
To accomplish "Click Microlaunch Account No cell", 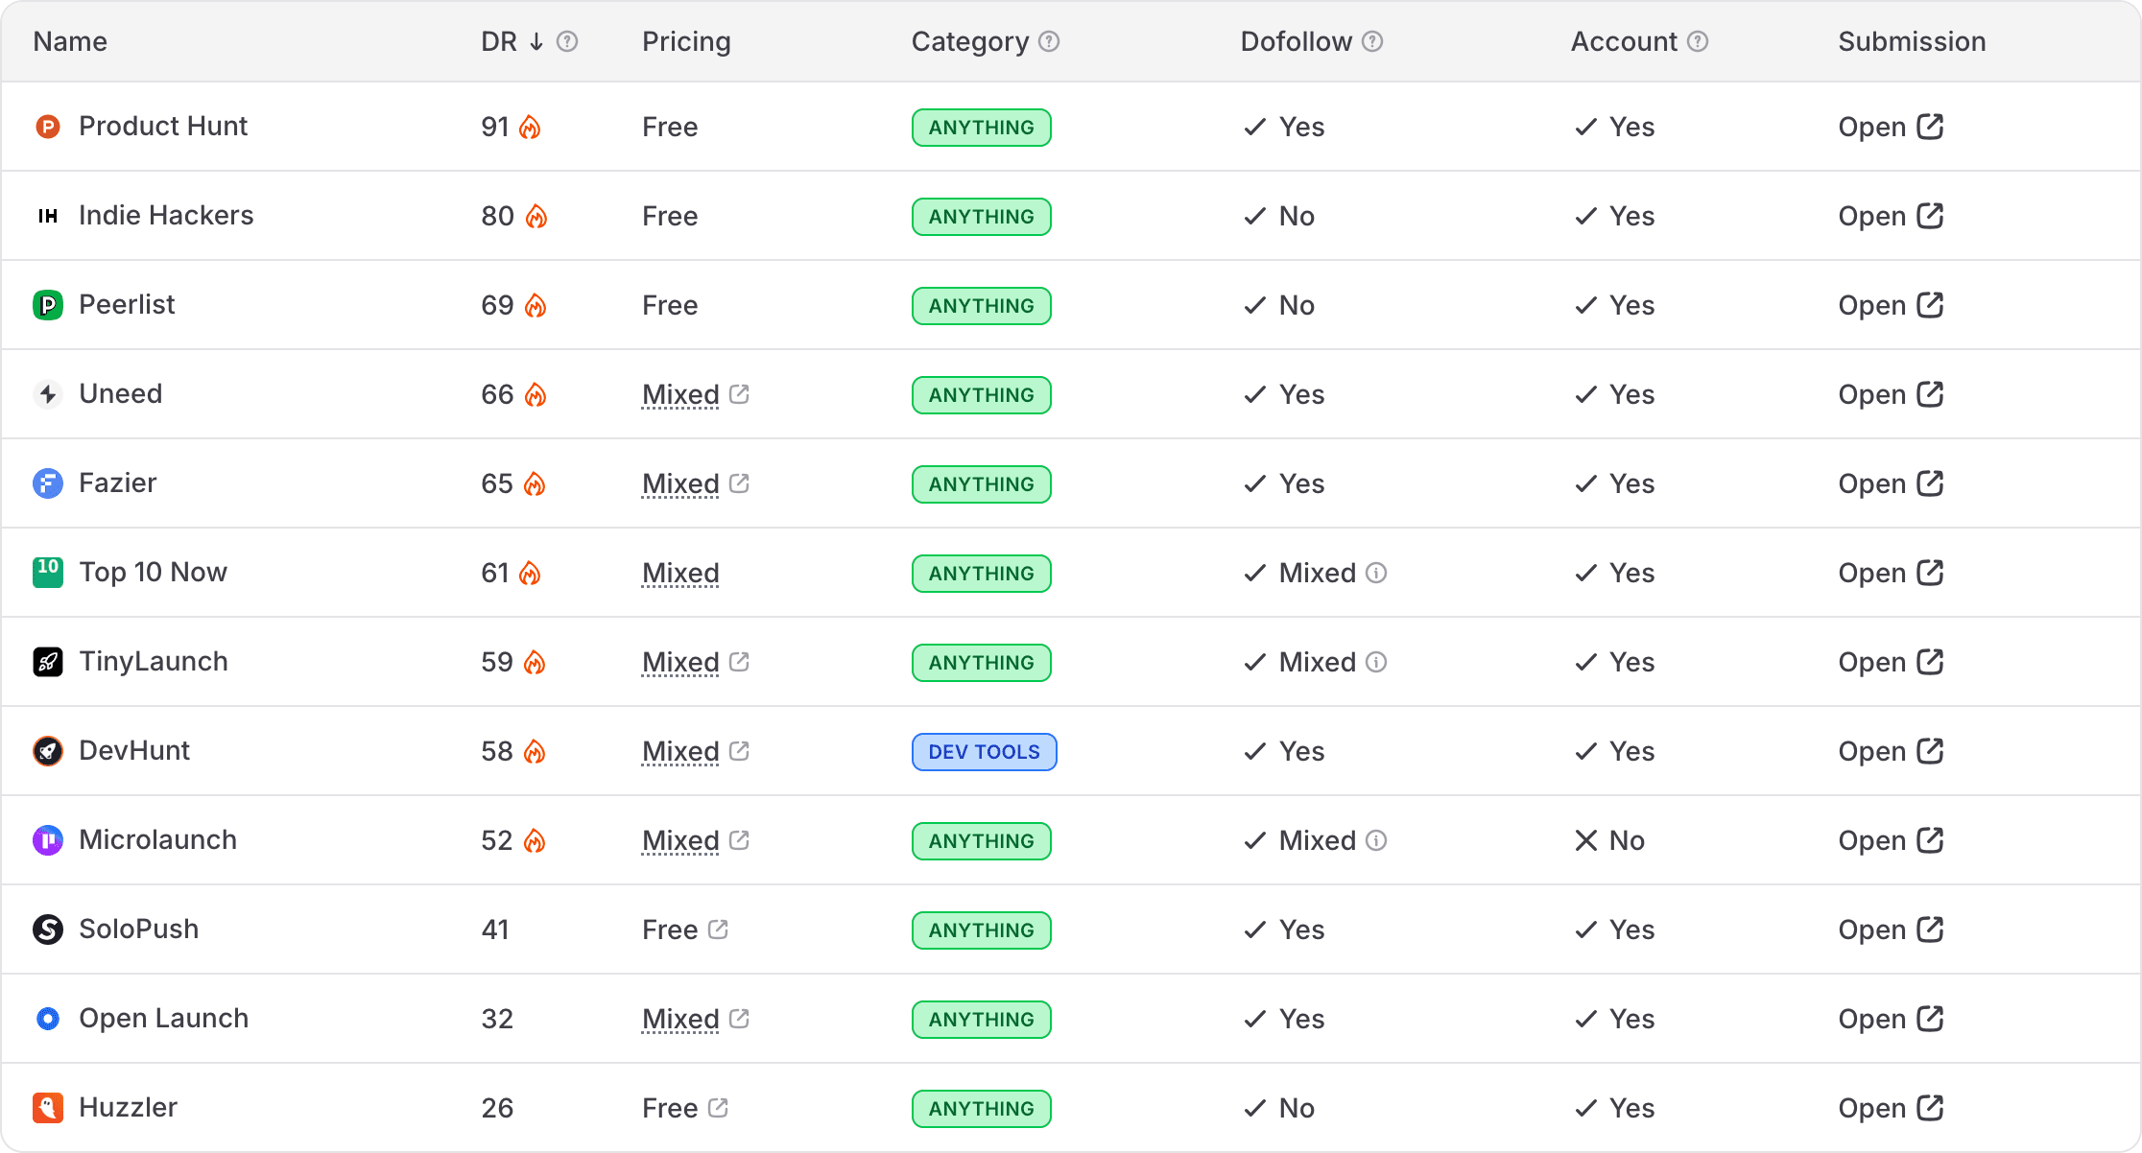I will tap(1609, 840).
